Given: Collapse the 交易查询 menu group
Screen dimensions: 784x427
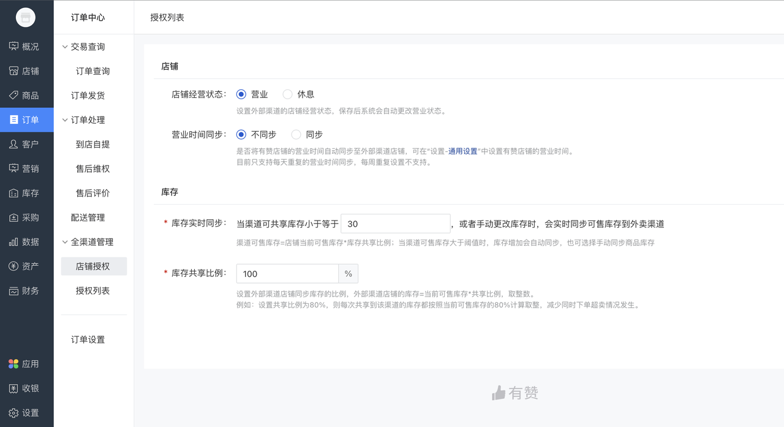Looking at the screenshot, I should click(x=65, y=47).
